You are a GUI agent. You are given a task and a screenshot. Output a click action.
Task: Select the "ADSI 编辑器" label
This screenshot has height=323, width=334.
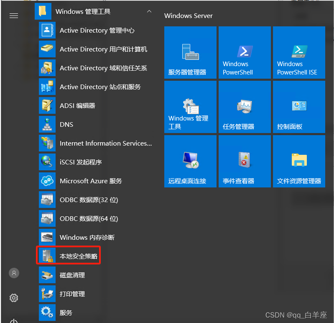coord(77,106)
